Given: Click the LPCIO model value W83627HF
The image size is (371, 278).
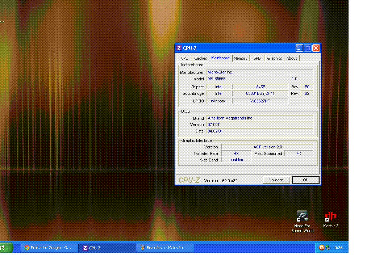Looking at the screenshot, I should [260, 101].
